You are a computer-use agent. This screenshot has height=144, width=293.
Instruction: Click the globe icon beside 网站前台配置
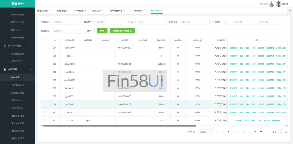pos(5,46)
